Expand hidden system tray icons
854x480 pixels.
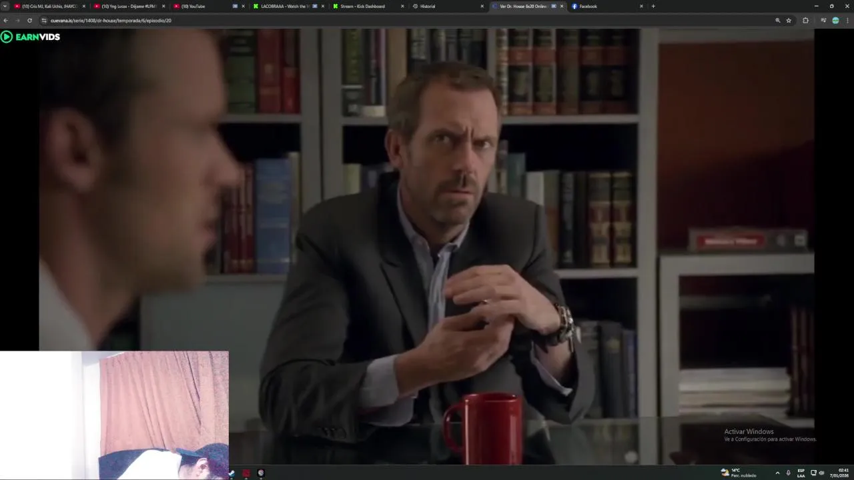coord(777,473)
